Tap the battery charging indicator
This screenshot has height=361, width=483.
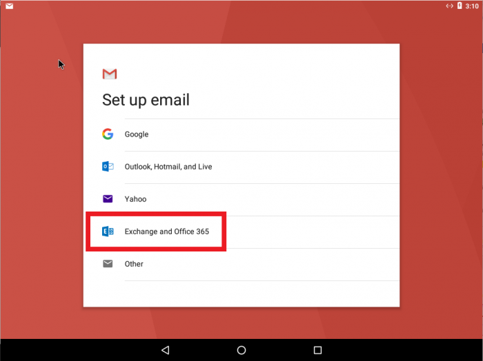(460, 6)
